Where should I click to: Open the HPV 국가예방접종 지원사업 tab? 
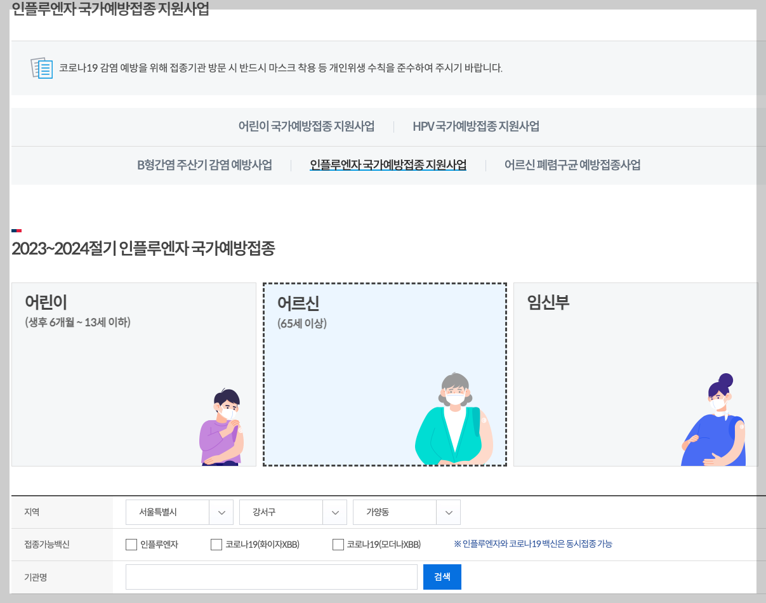[x=477, y=126]
